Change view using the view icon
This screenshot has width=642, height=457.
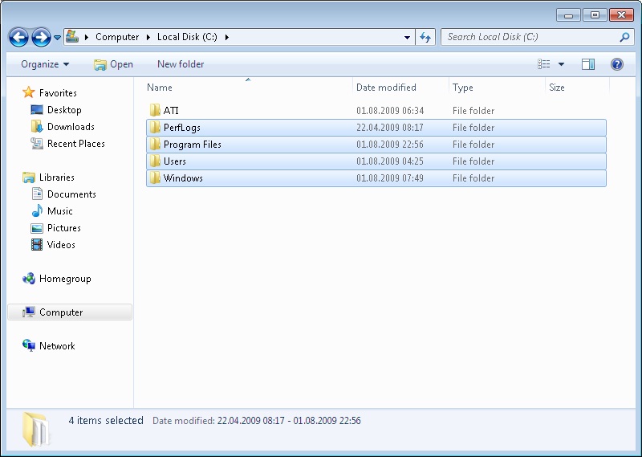coord(544,64)
